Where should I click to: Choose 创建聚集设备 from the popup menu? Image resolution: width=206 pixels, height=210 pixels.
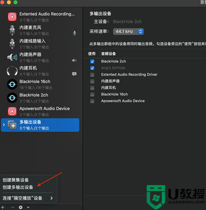click(x=16, y=180)
